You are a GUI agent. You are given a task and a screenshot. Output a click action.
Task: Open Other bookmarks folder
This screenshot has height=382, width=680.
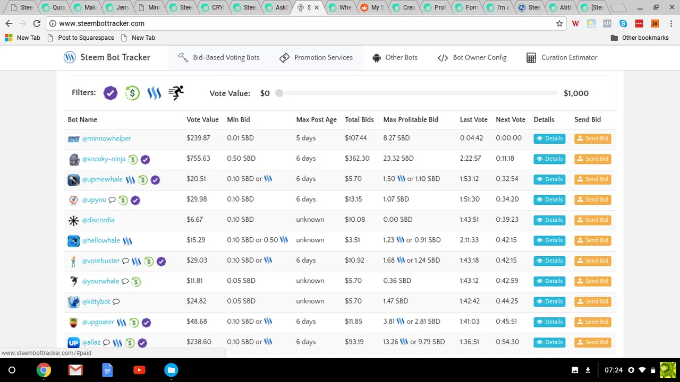640,38
